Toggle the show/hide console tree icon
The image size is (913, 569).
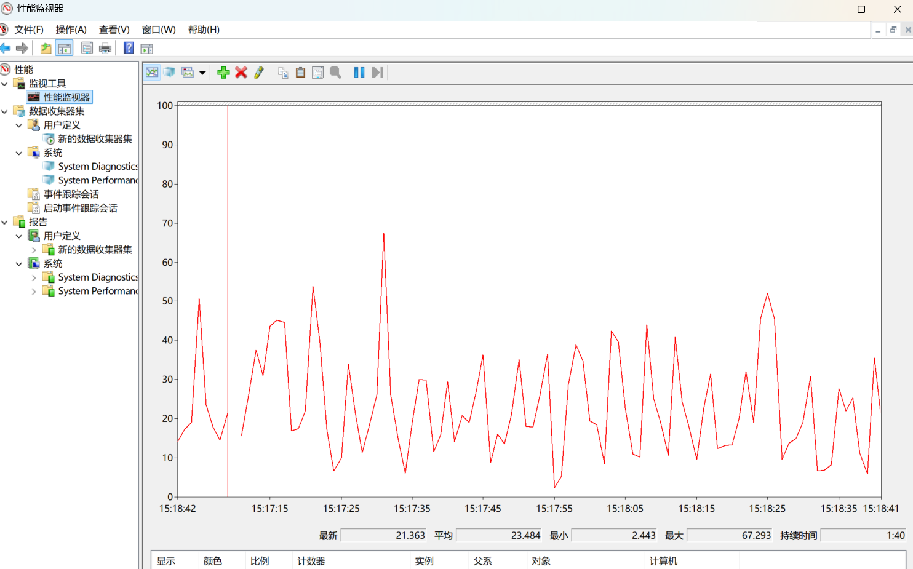64,49
